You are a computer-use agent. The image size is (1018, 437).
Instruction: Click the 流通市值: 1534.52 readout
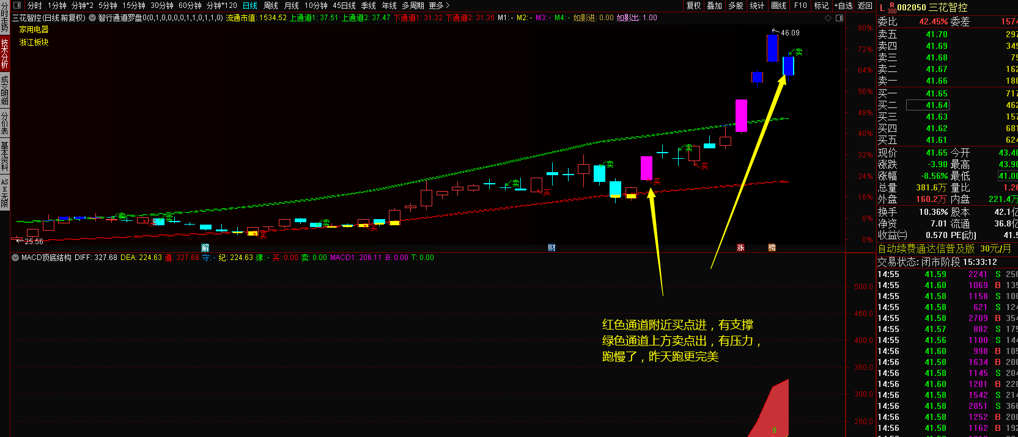tap(256, 18)
